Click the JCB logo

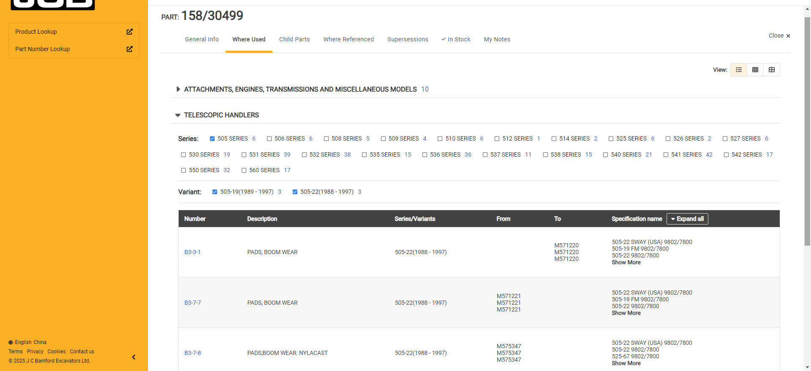tap(53, 4)
